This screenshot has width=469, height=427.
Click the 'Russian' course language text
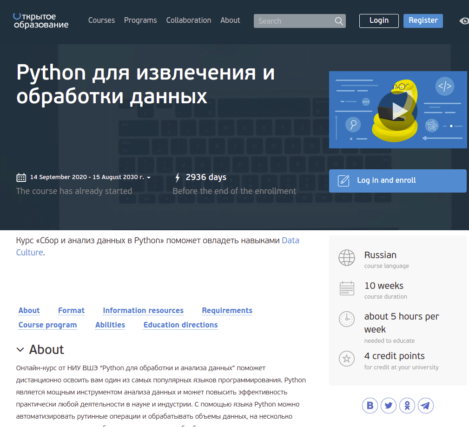(x=380, y=255)
